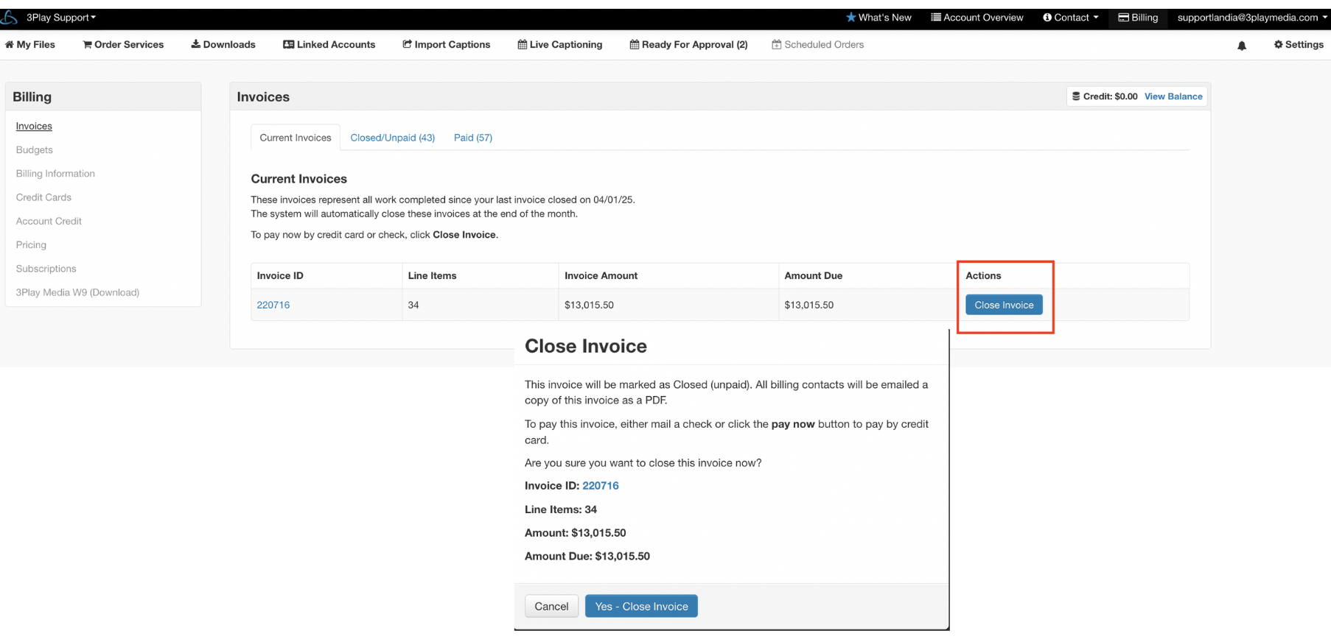Click 'Amount Due: $13,015.50' in dialog
The image size is (1331, 642).
587,557
